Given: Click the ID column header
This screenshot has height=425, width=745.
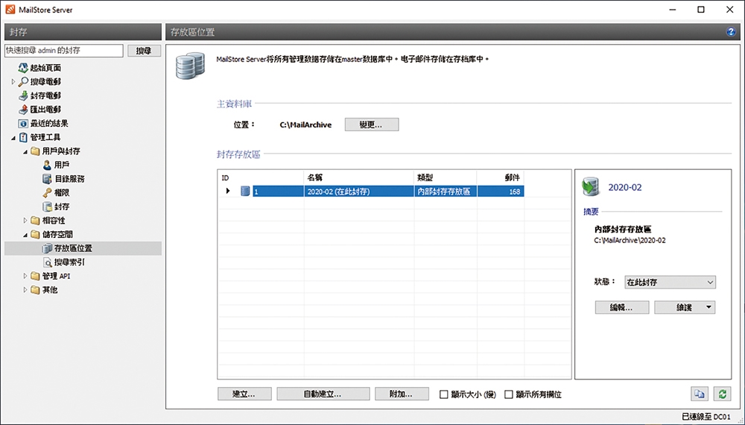Looking at the screenshot, I should tap(260, 177).
